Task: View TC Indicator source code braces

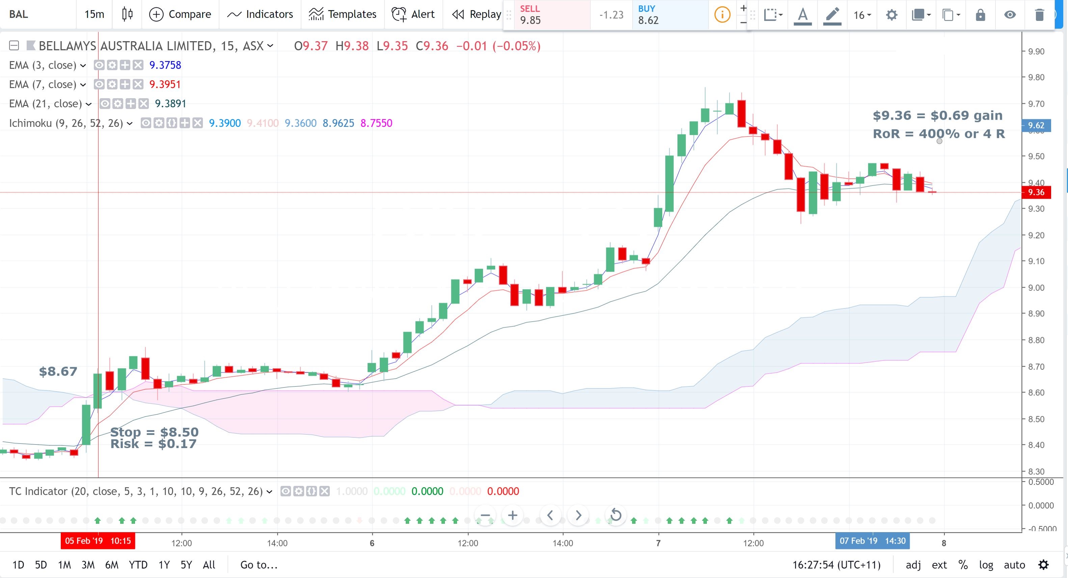Action: coord(311,491)
